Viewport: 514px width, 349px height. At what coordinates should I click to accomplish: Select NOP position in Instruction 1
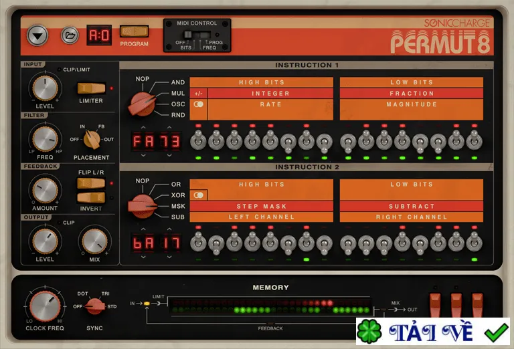click(x=143, y=79)
